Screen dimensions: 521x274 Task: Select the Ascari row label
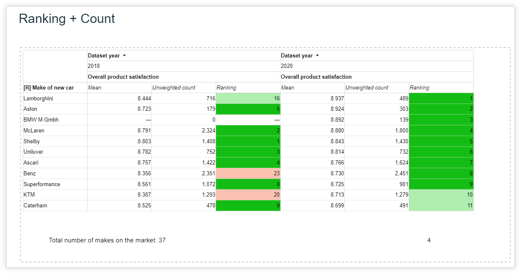coord(31,163)
